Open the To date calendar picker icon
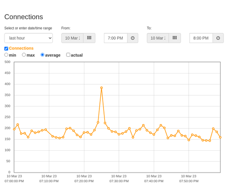 (x=175, y=38)
